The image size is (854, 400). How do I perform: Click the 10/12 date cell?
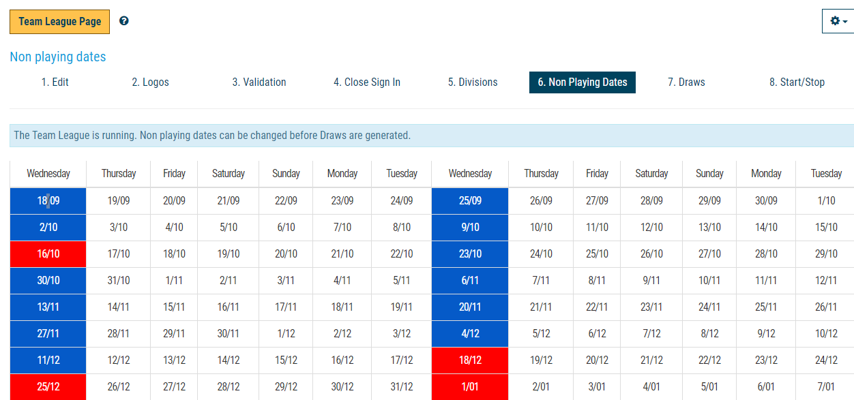click(826, 334)
